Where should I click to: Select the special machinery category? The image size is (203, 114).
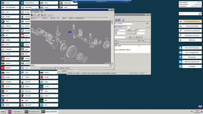pyautogui.click(x=190, y=26)
